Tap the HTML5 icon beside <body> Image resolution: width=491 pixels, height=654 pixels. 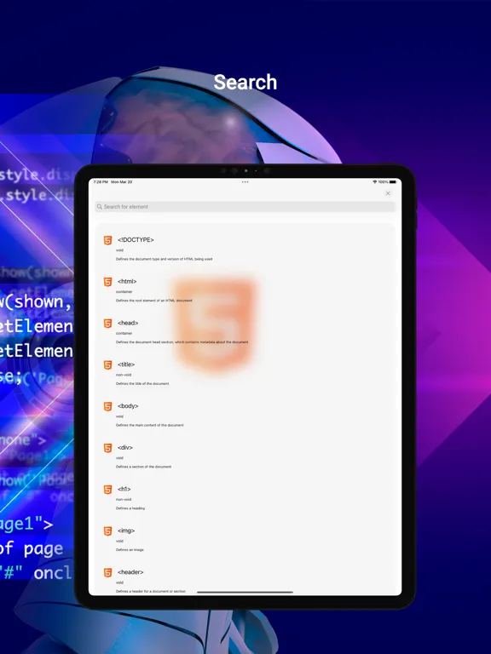107,406
